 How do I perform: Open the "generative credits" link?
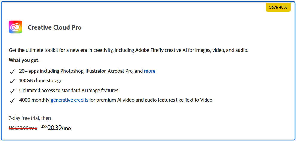point(69,100)
